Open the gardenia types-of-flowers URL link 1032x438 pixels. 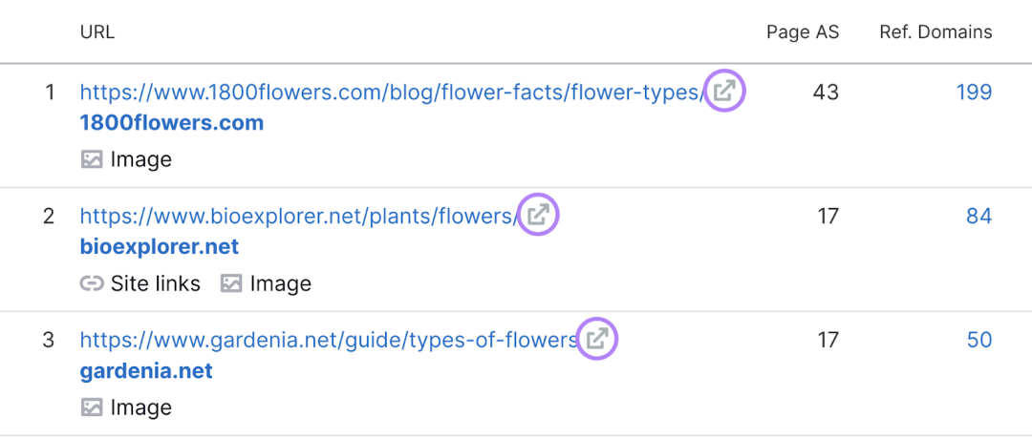point(329,340)
